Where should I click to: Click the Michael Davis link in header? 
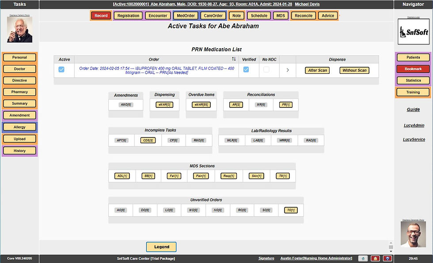point(307,4)
